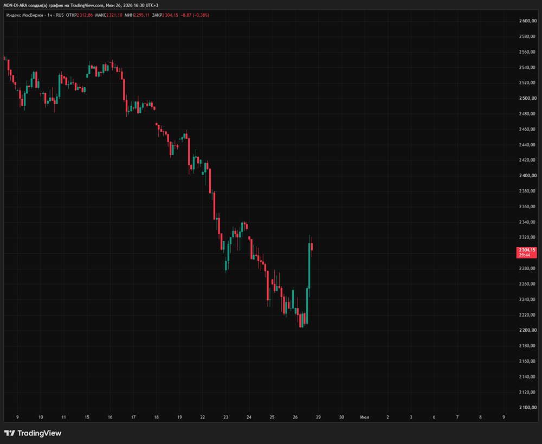Click the 2320,00 price axis label
Viewport: 542px width, 444px height.
tap(527, 237)
